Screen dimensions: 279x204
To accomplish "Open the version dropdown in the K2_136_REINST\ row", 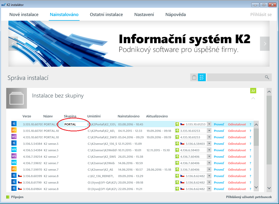I will click(x=209, y=176).
